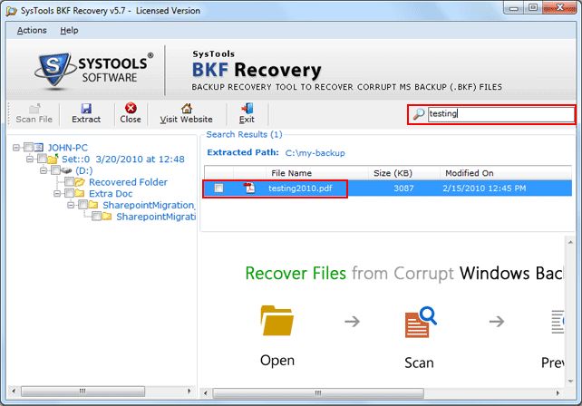This screenshot has width=582, height=406.
Task: Check the Recovered Folder checkbox
Action: [x=69, y=182]
